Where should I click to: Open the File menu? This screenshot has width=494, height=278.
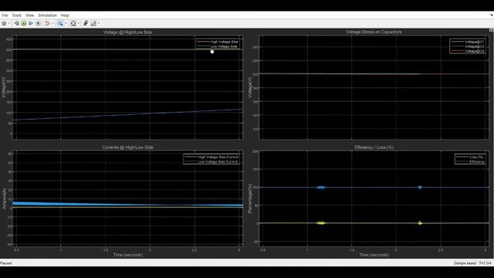point(5,15)
